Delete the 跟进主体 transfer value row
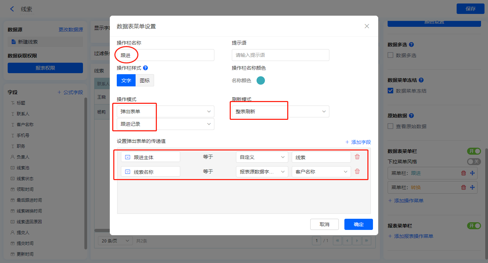488x263 pixels. pos(357,157)
